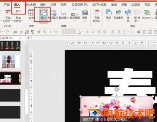Click the font size combo box

69,32
